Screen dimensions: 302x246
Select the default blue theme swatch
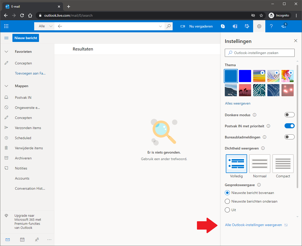tap(231, 76)
